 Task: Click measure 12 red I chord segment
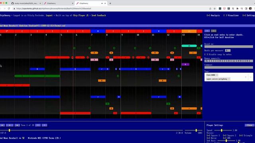click(174, 31)
